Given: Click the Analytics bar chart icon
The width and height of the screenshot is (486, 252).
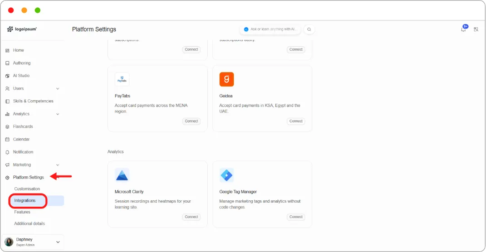Looking at the screenshot, I should pyautogui.click(x=7, y=114).
